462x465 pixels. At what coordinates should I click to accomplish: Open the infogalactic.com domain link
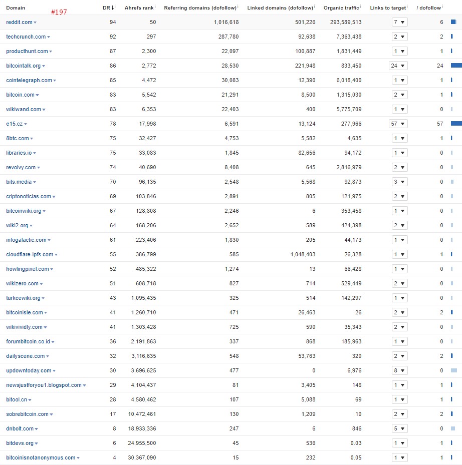(x=26, y=240)
